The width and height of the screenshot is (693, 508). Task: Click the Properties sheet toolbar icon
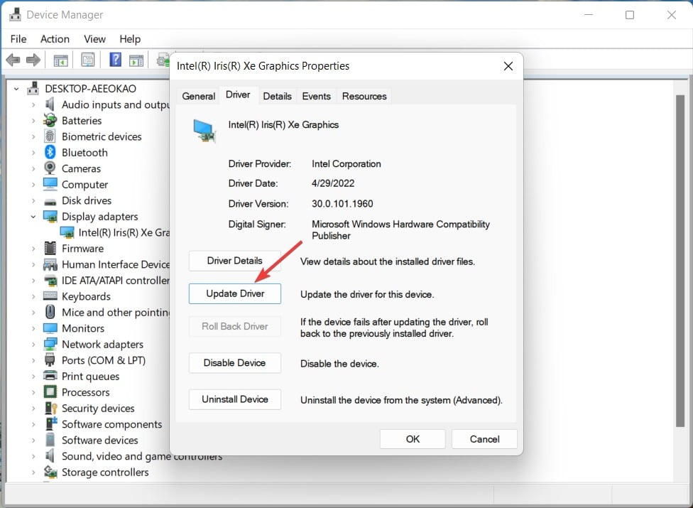(88, 60)
